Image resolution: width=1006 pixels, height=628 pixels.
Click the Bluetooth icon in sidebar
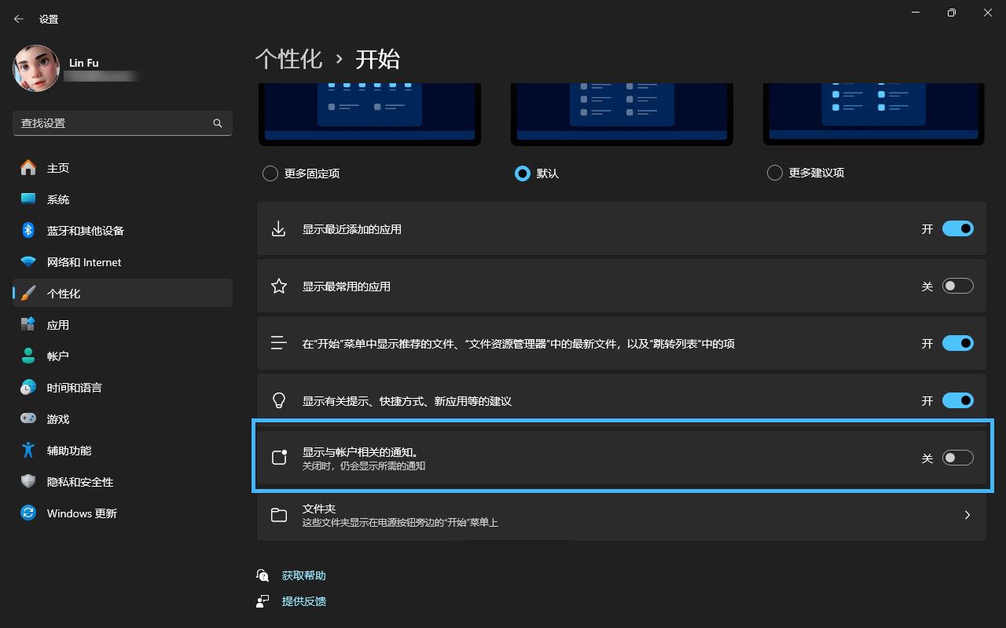tap(28, 231)
